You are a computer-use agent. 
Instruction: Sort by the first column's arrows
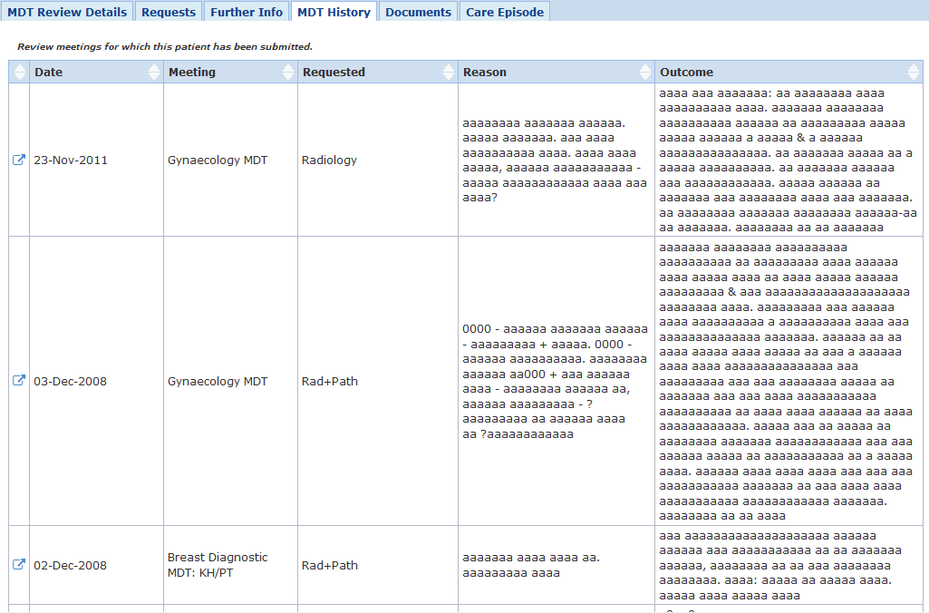point(20,72)
